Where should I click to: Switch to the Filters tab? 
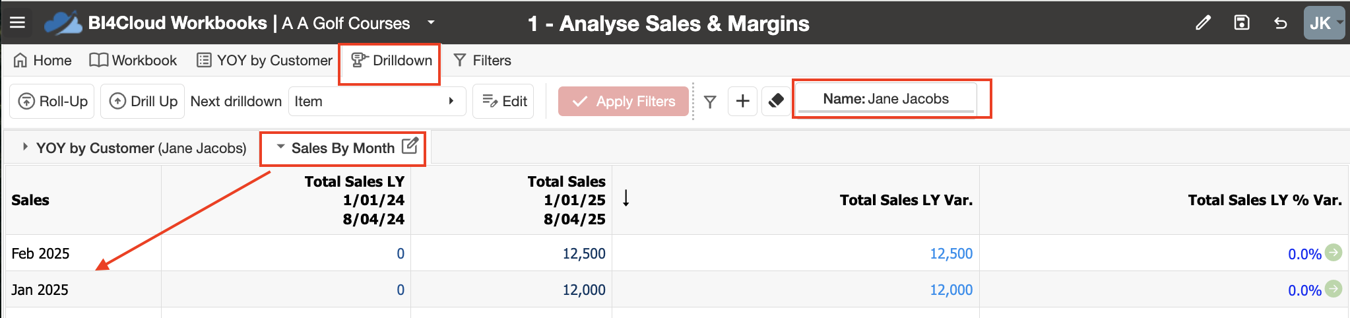pos(482,61)
